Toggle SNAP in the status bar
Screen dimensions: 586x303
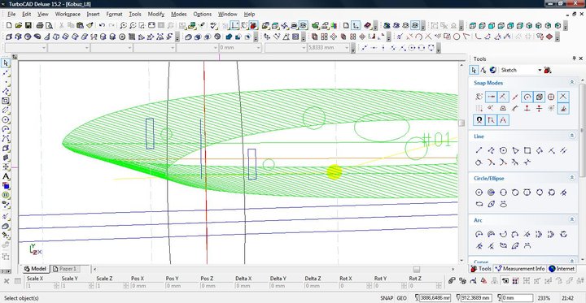(387, 298)
